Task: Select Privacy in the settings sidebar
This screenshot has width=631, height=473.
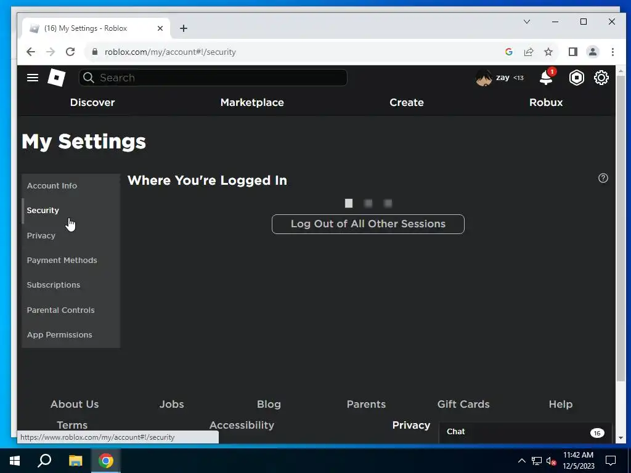Action: (x=71, y=236)
